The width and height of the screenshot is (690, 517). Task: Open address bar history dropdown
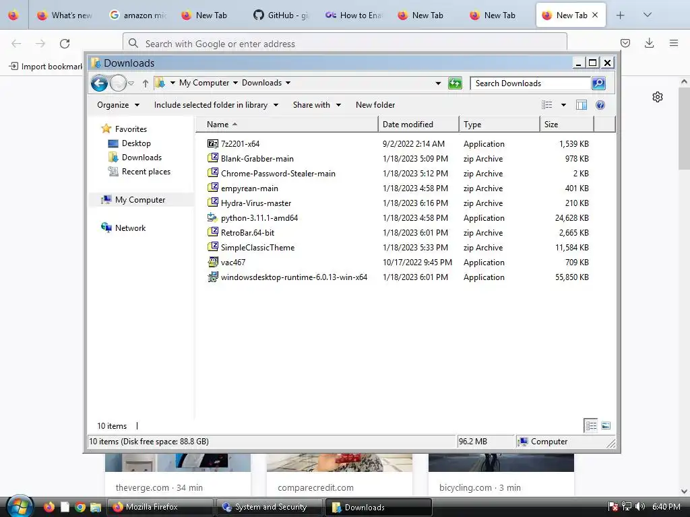tap(438, 83)
